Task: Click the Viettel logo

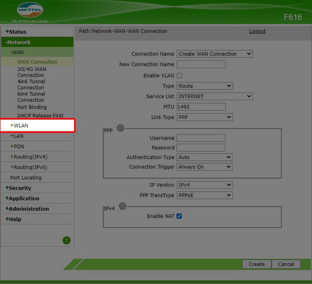Action: tap(30, 10)
